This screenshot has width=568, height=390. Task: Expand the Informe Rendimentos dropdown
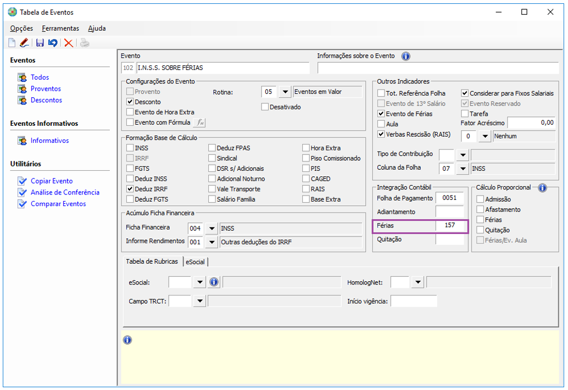coord(211,242)
